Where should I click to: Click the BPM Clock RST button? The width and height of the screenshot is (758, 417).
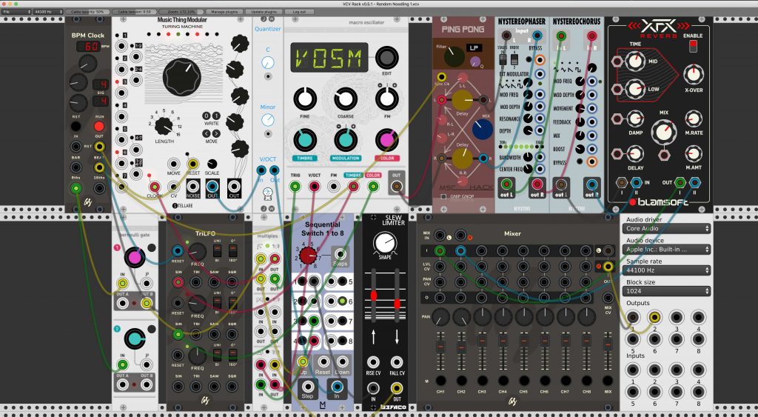pos(76,126)
